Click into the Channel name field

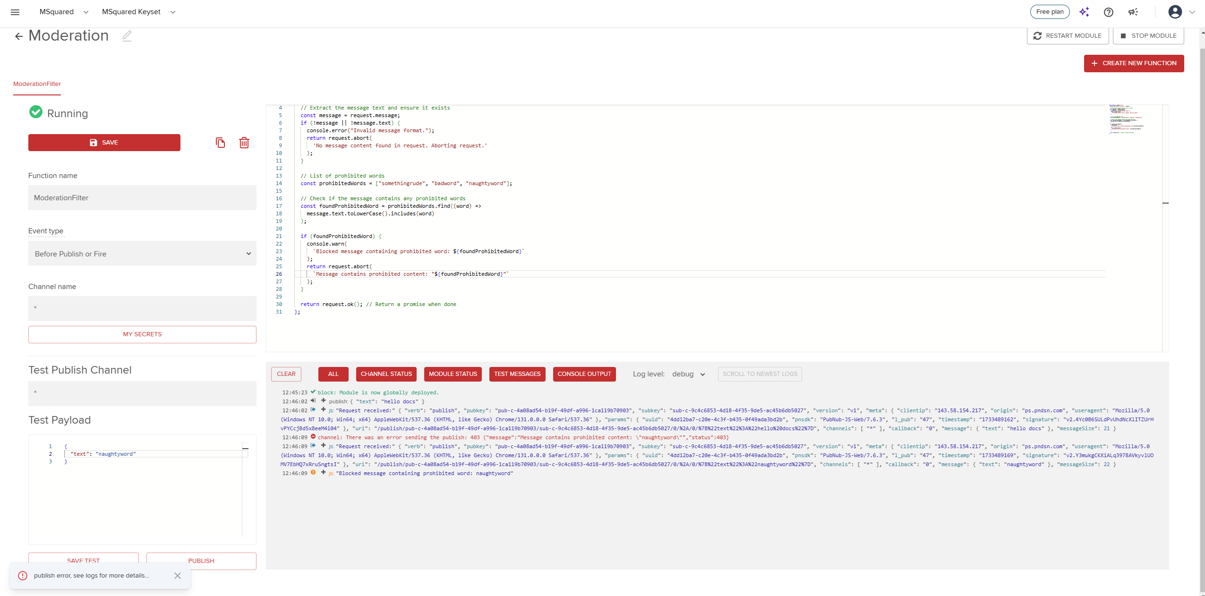142,308
